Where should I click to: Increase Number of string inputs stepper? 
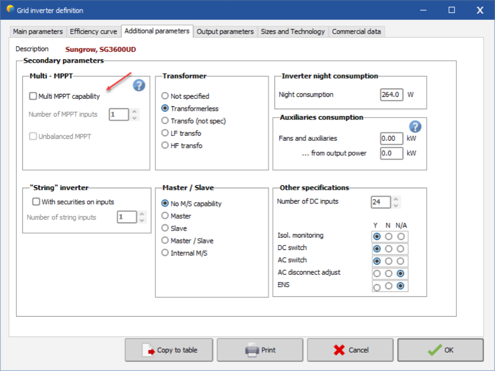(142, 214)
